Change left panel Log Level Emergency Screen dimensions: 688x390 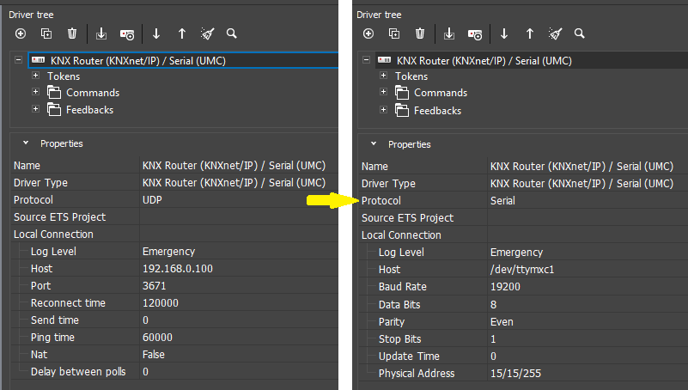coord(239,251)
